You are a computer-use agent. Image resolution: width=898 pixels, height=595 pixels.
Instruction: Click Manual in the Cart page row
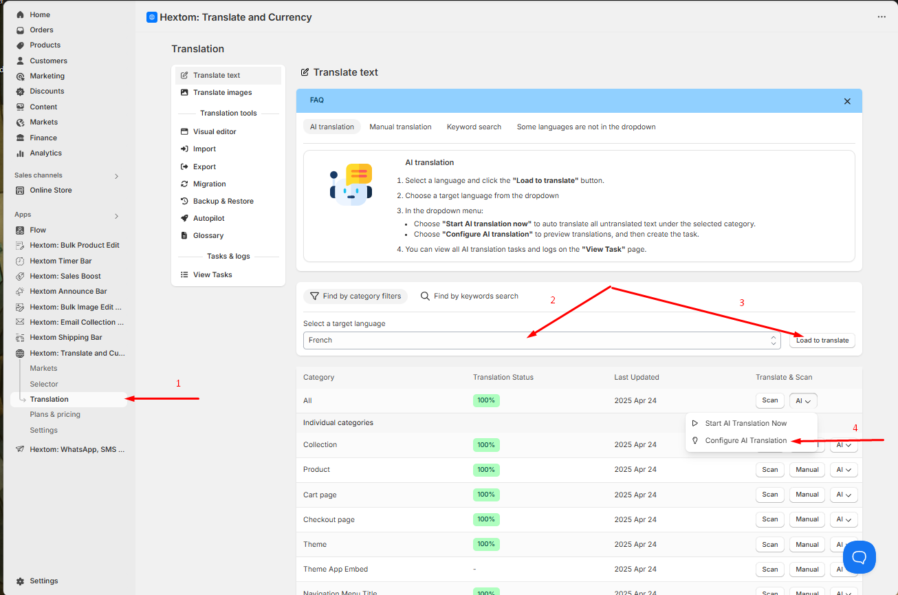tap(807, 495)
